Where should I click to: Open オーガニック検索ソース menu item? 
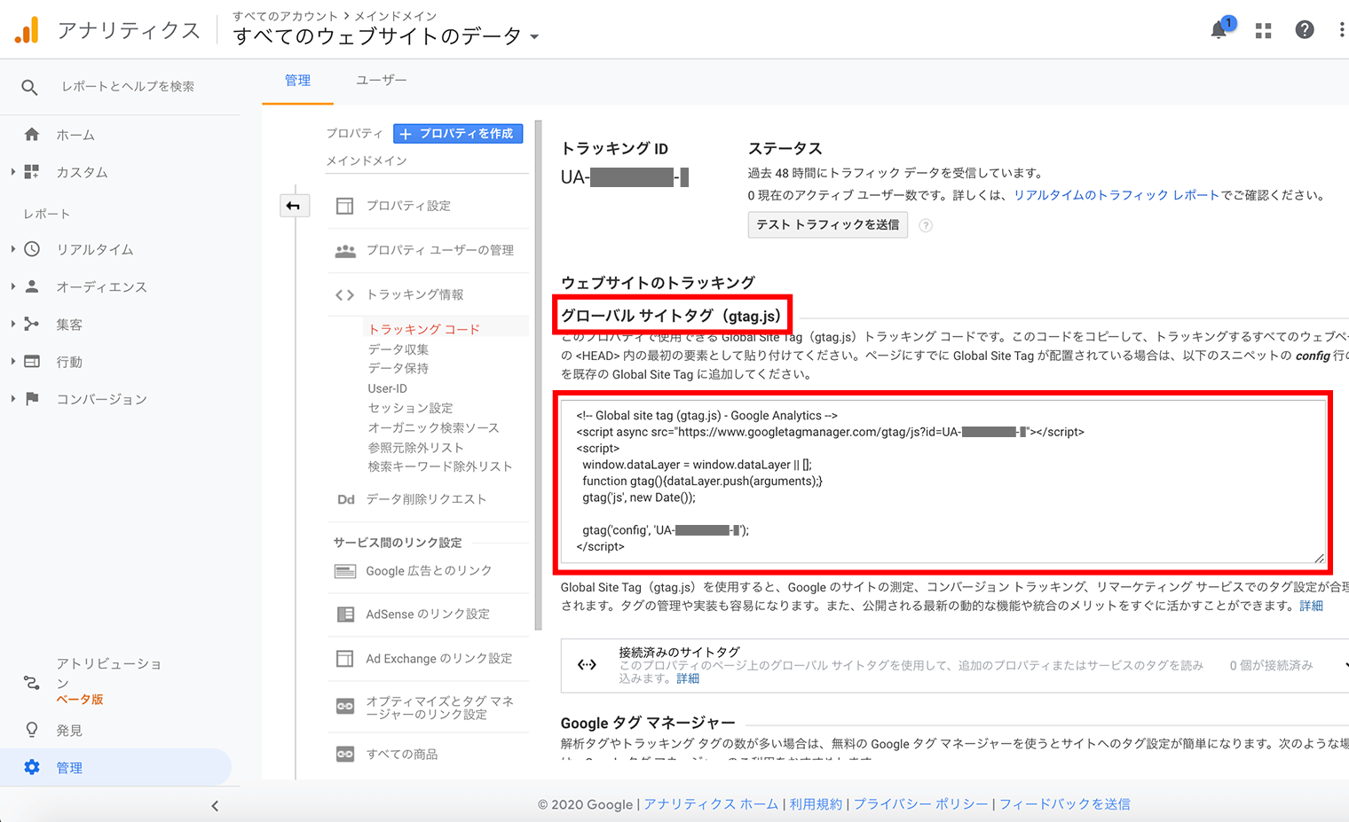pos(434,427)
